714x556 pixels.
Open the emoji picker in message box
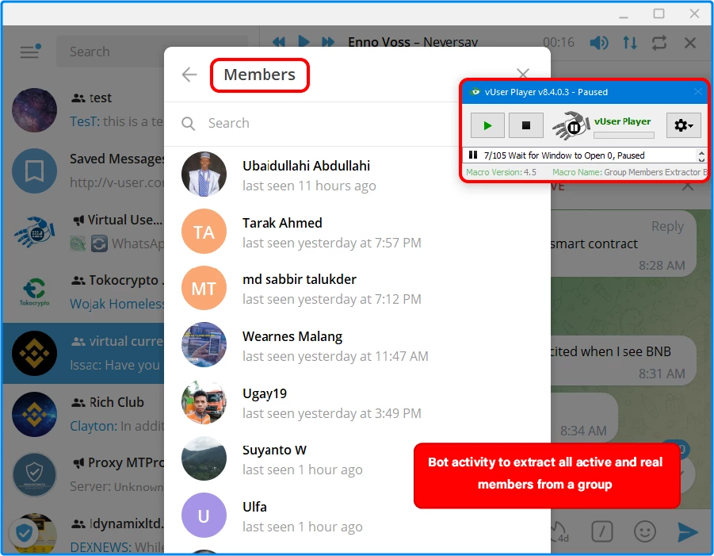click(x=645, y=531)
